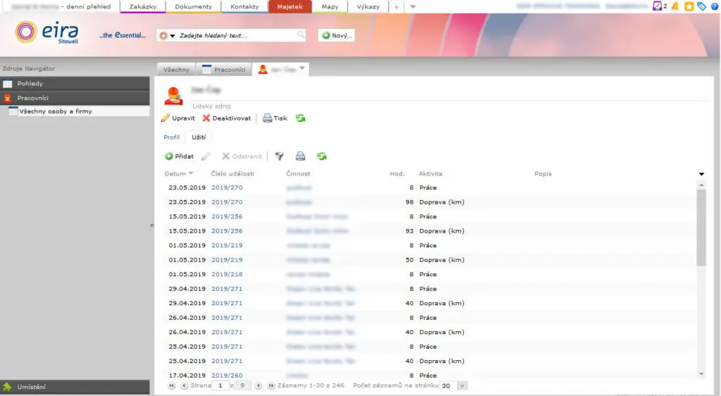The height and width of the screenshot is (396, 721).
Task: Open the records-per-page dropdown
Action: tap(462, 386)
